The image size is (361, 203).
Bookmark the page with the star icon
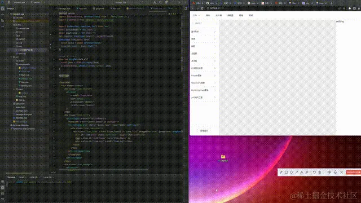pos(344,8)
